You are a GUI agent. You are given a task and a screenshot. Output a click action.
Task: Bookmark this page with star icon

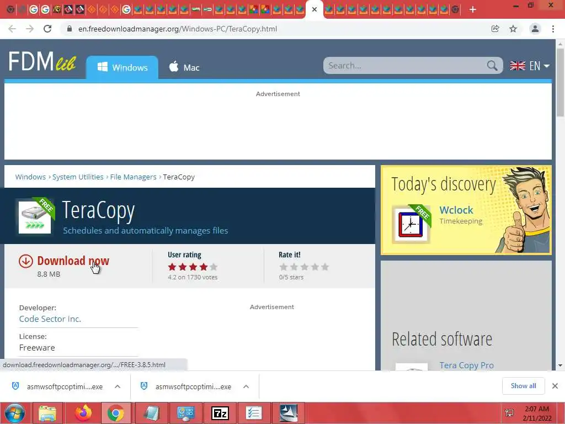pos(513,29)
